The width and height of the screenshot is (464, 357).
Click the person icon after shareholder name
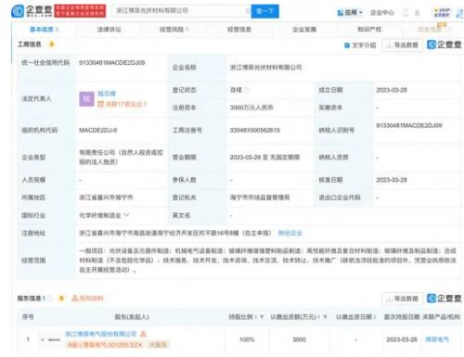[x=143, y=334]
